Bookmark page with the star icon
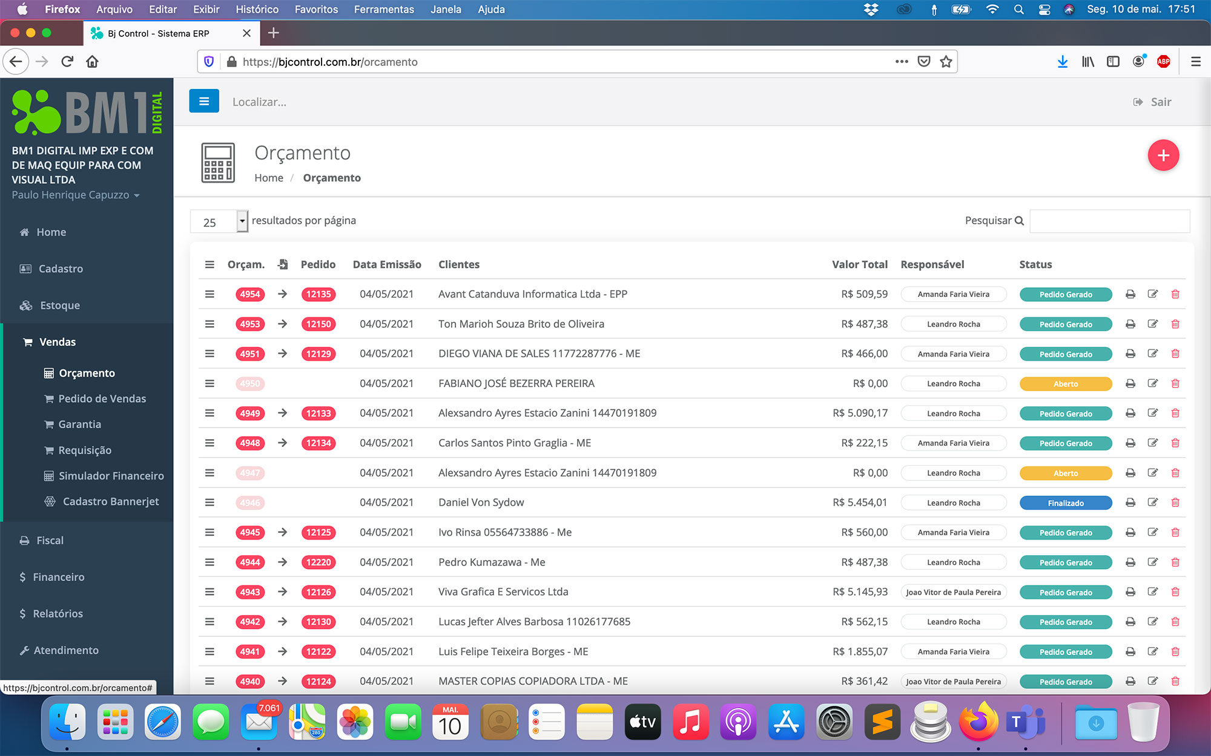This screenshot has width=1211, height=756. [946, 62]
